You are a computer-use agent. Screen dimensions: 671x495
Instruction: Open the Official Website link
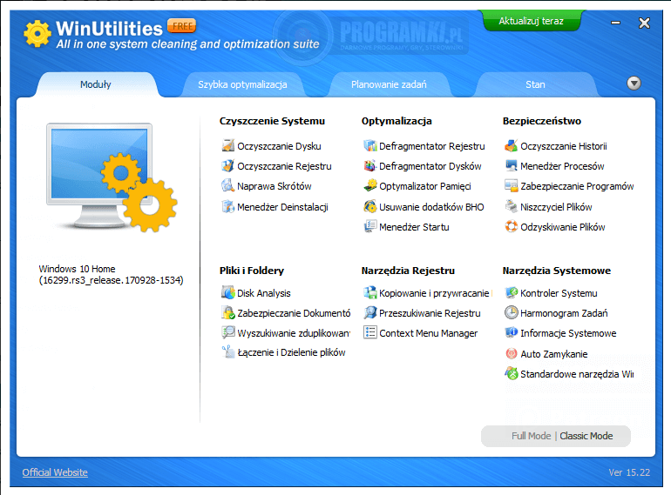(55, 472)
